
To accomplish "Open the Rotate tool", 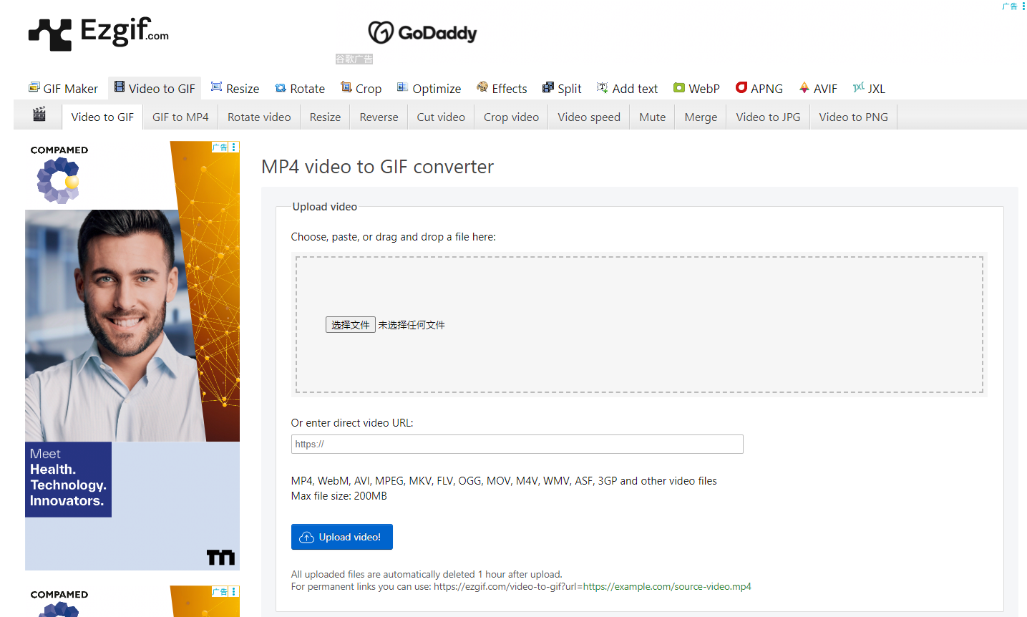I will pos(300,89).
